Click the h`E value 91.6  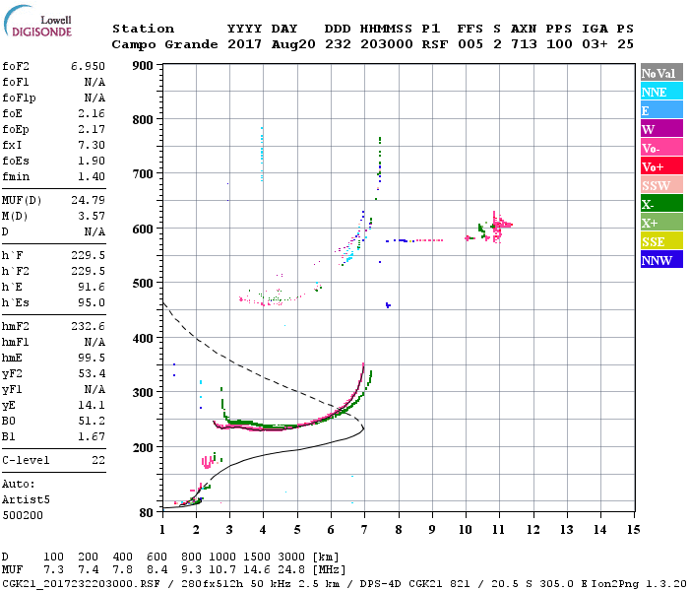pos(92,288)
